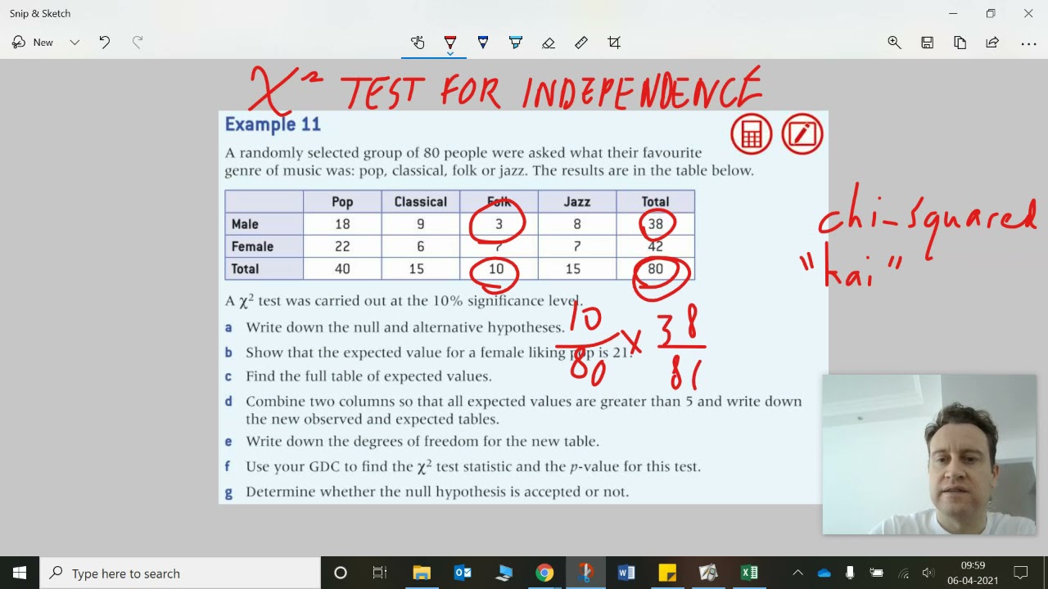Show hidden system tray icons
The width and height of the screenshot is (1048, 589).
pyautogui.click(x=798, y=573)
